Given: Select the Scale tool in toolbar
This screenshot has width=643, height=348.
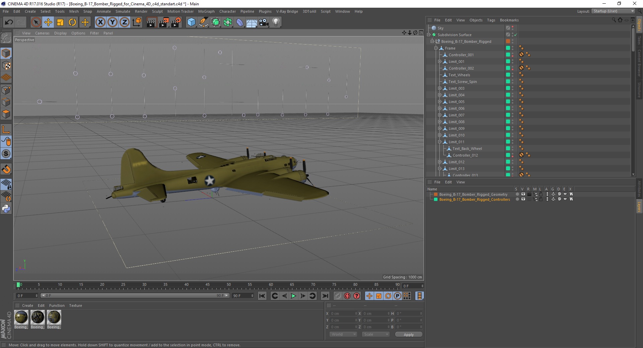Looking at the screenshot, I should [60, 22].
